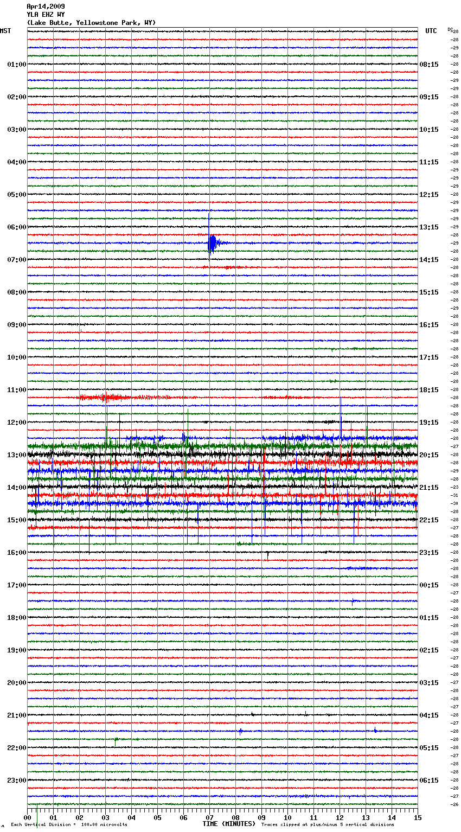461x832 pixels.
Task: Select the 01:00 MST time label
Action: 16,65
